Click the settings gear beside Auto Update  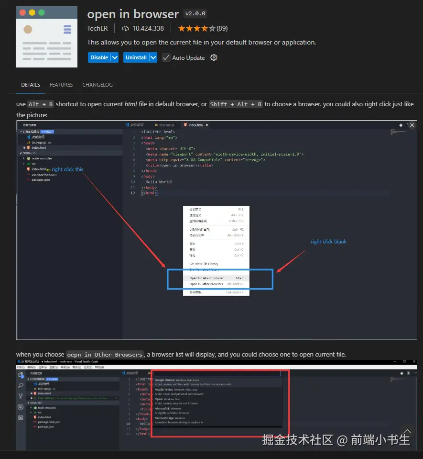213,57
